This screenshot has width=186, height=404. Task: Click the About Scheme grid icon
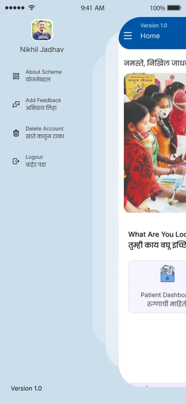16,76
